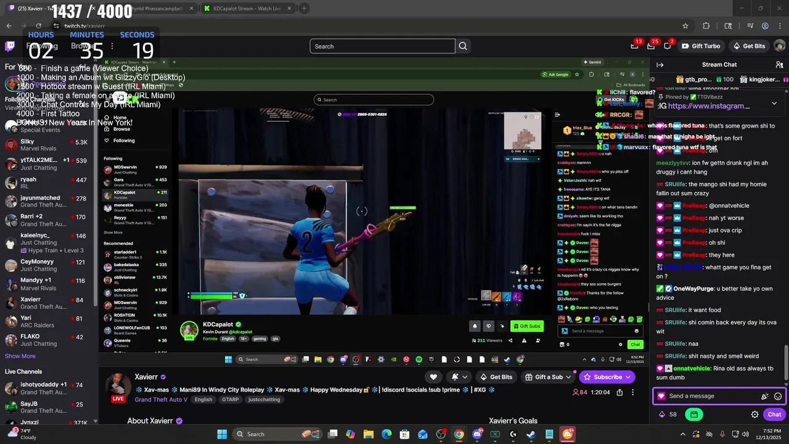This screenshot has width=789, height=444.
Task: Expand the pinned chat message chevron
Action: 774,103
